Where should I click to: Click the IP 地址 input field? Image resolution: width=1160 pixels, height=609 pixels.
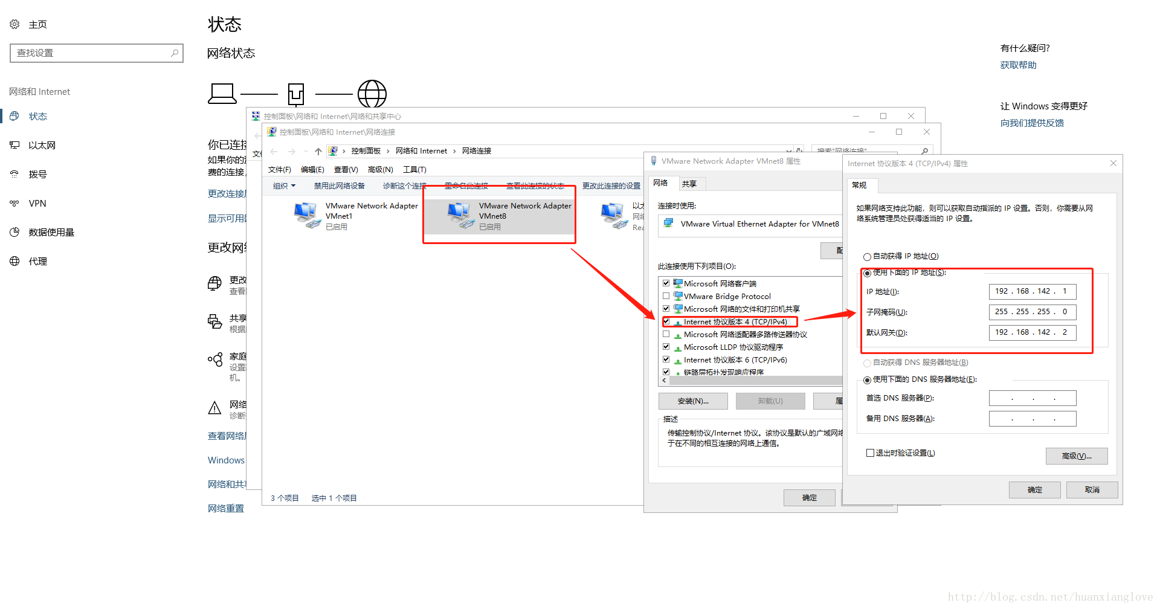[1033, 292]
